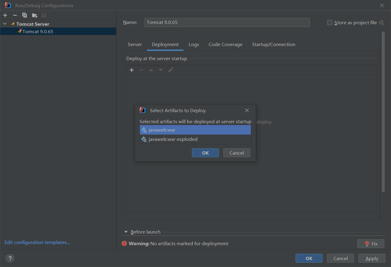The height and width of the screenshot is (267, 391).
Task: Switch to the Server tab
Action: 135,45
